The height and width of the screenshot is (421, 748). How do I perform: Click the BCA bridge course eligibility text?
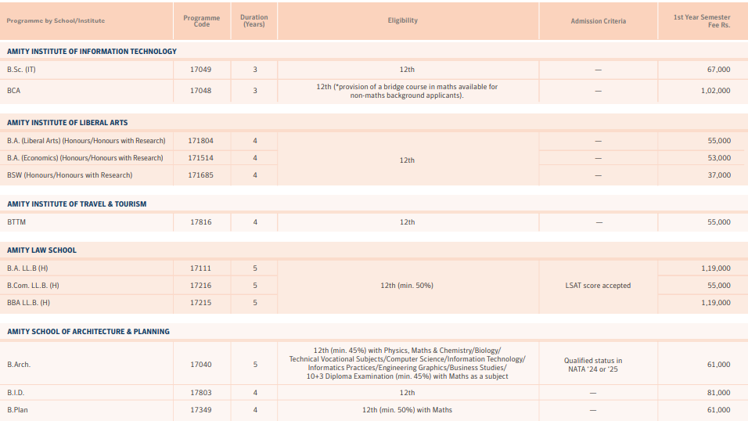(x=407, y=92)
